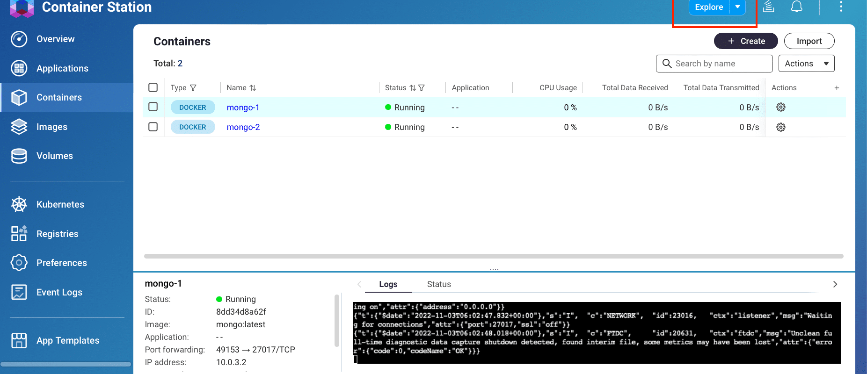The image size is (867, 374).
Task: Go to Kubernetes in sidebar
Action: click(60, 204)
